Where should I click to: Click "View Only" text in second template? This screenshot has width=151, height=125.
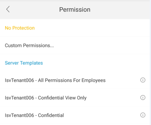click(x=76, y=98)
